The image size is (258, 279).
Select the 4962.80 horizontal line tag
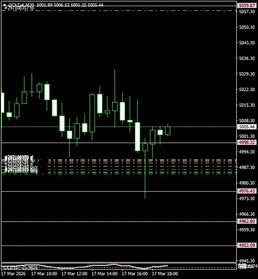pos(247,221)
